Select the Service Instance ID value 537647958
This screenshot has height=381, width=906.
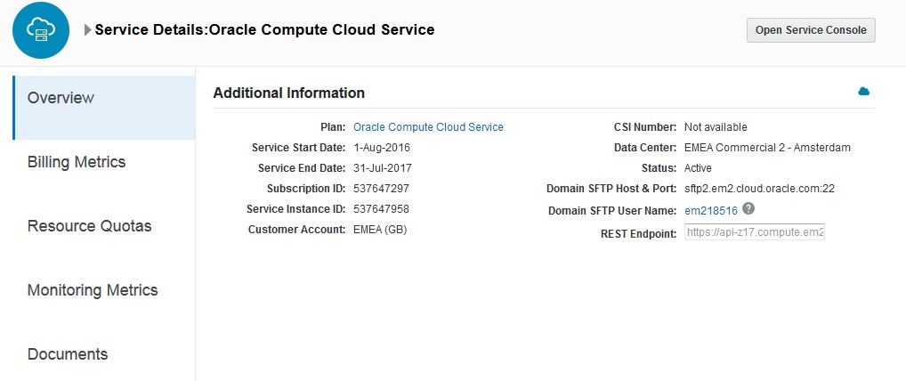[x=381, y=208]
